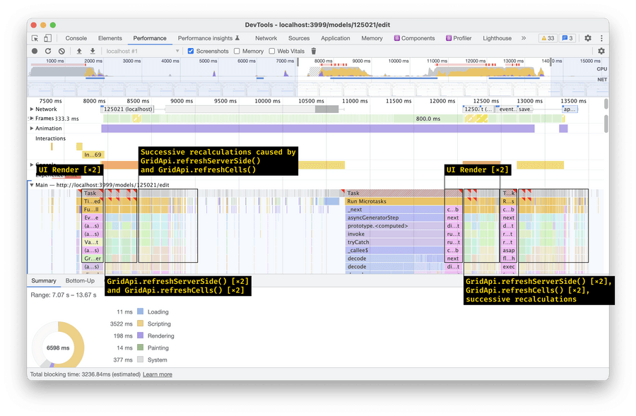Open the Bottom-Up tab
This screenshot has height=416, width=636.
click(80, 280)
